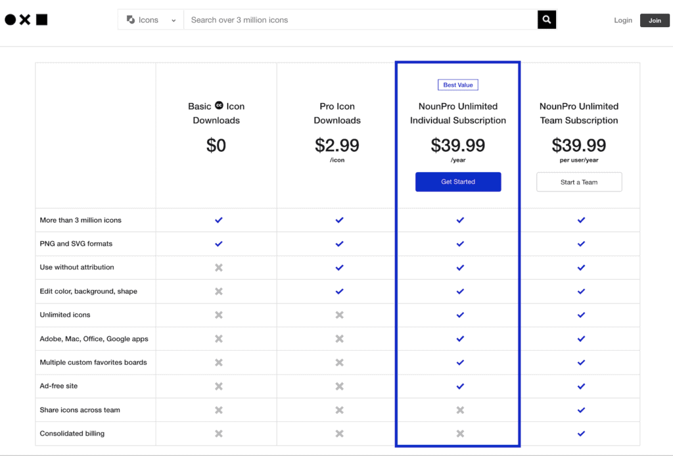The height and width of the screenshot is (456, 673).
Task: Click Pro Icon checkmark for 'Use without attribution'
Action: coord(340,267)
